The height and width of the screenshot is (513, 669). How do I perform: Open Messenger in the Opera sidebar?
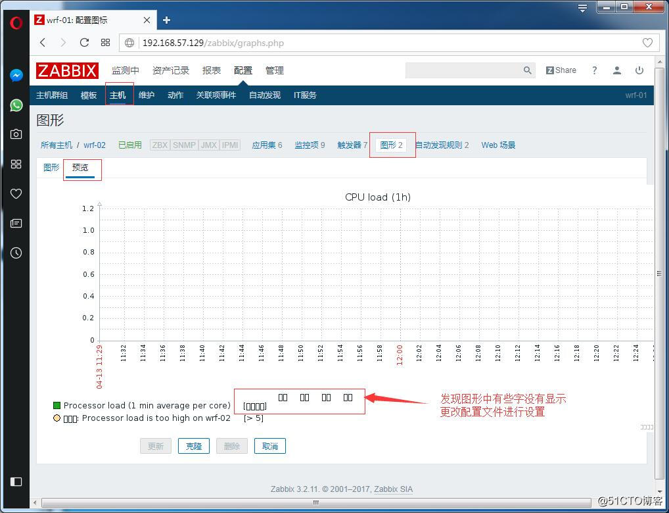click(16, 76)
